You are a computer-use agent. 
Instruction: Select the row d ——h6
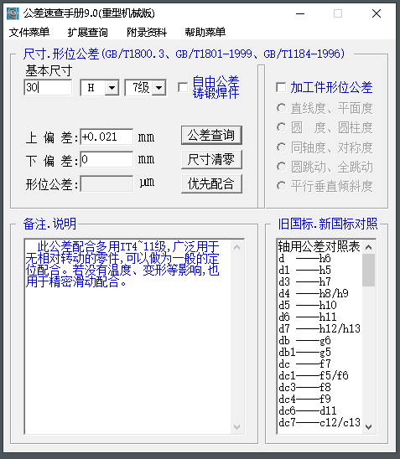click(319, 258)
